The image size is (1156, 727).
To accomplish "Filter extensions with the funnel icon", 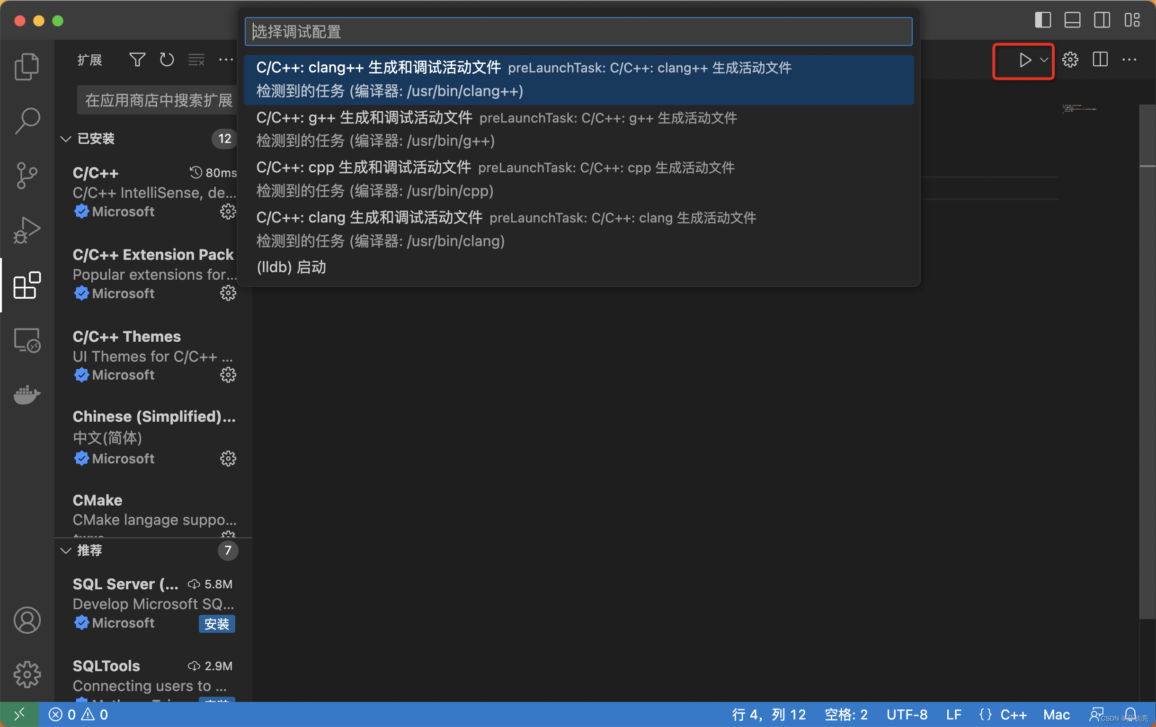I will 137,60.
